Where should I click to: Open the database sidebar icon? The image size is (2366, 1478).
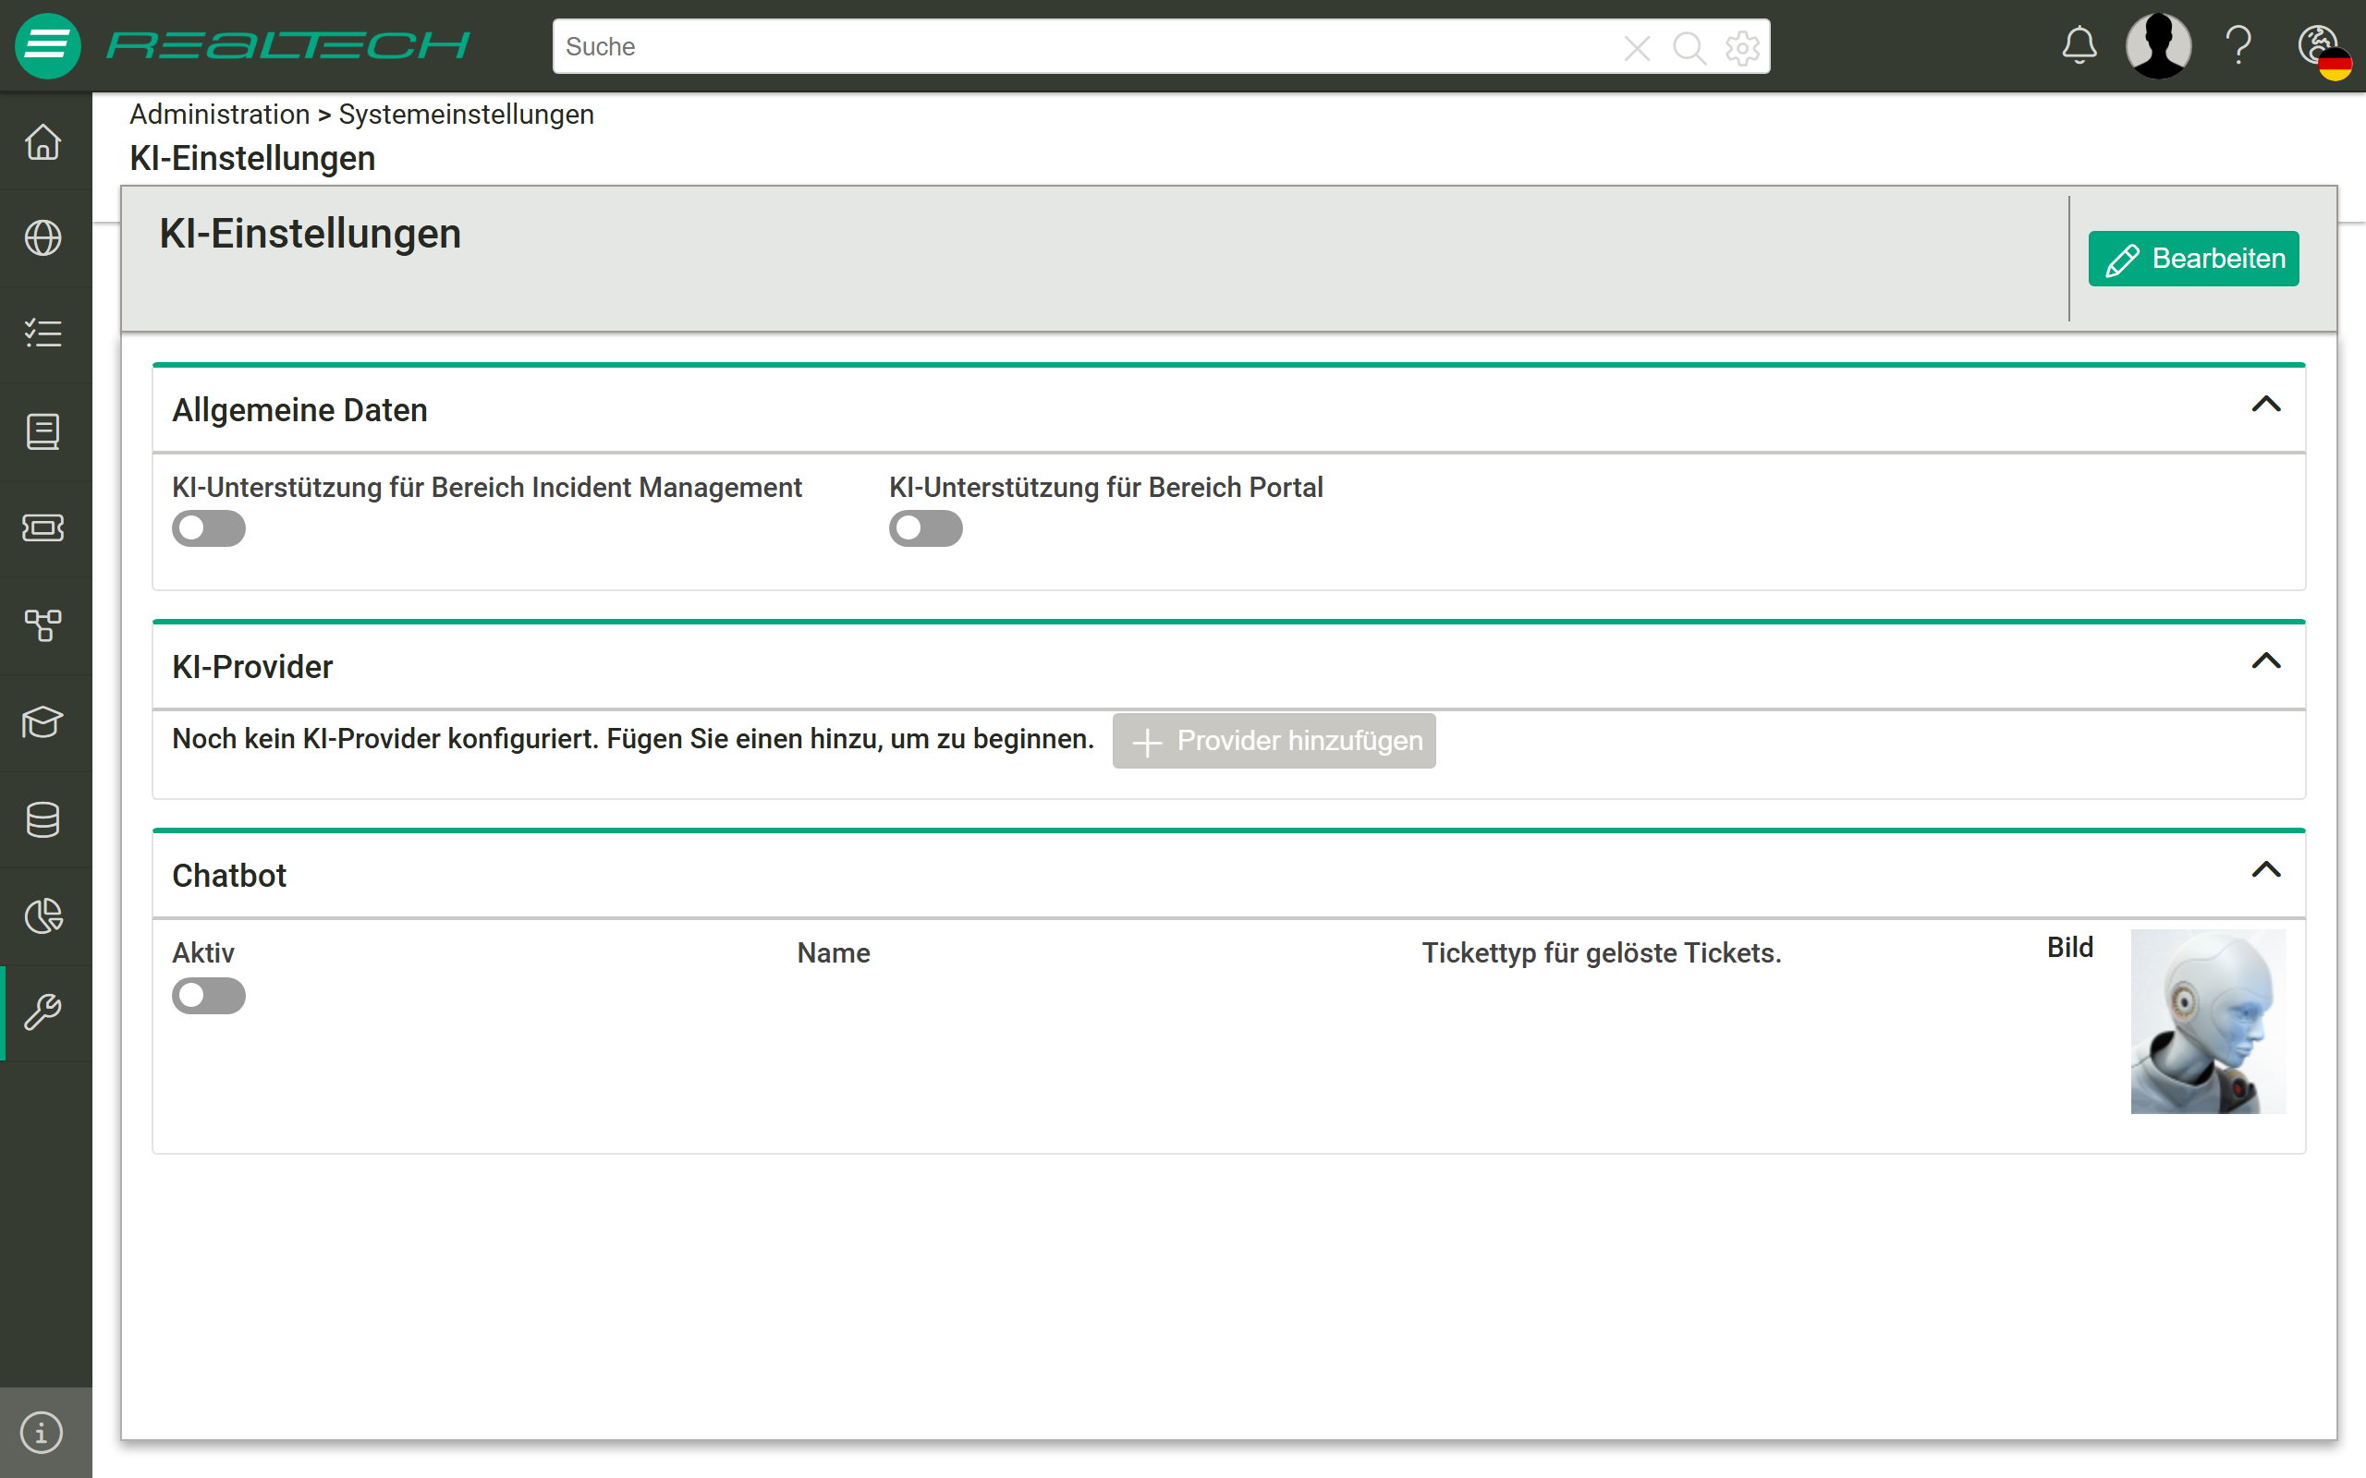tap(43, 819)
